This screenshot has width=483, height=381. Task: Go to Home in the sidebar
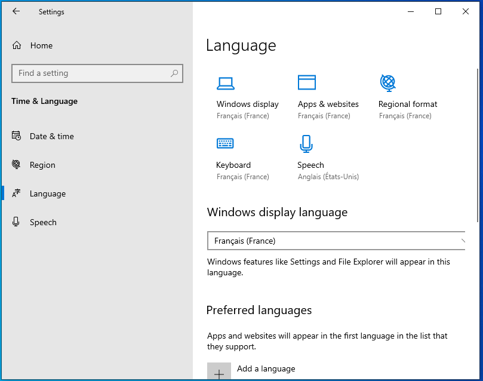[x=97, y=45]
